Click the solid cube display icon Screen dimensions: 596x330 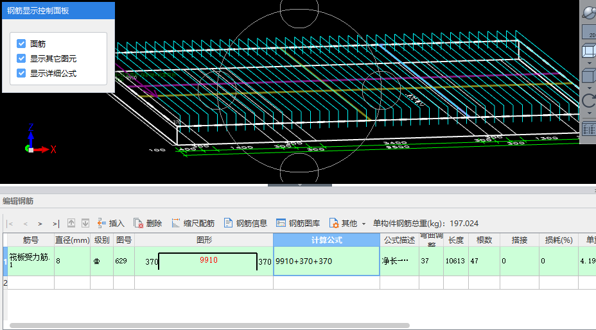click(589, 76)
